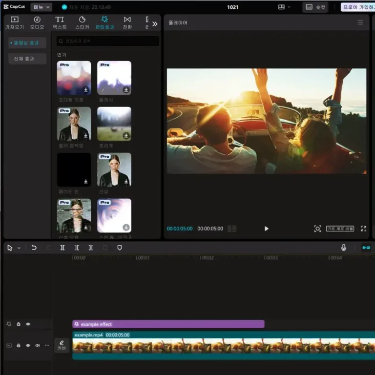
Task: Expand more tabs with double chevron
Action: 155,23
